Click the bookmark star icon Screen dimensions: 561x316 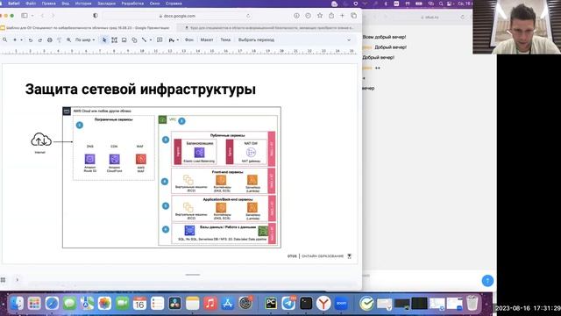pos(320,16)
